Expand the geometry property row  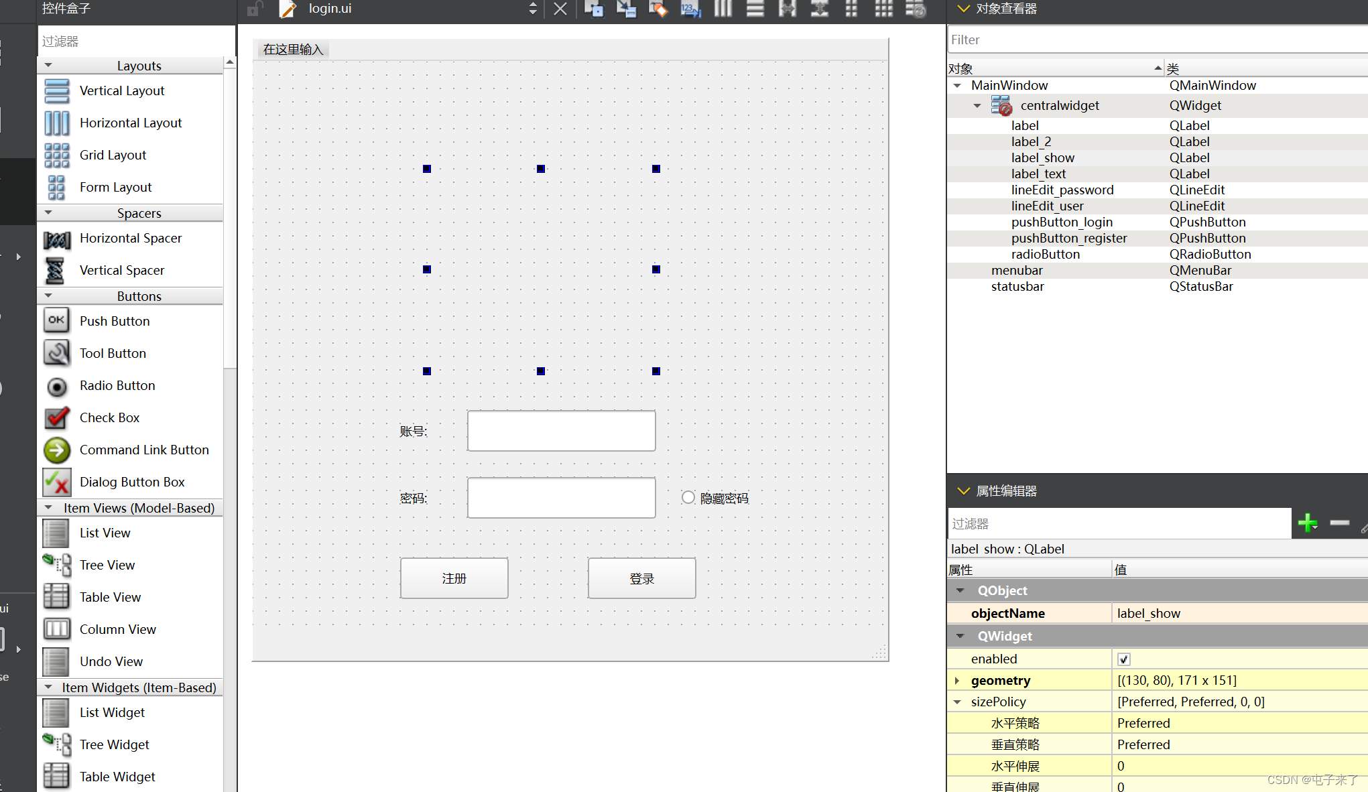(957, 681)
